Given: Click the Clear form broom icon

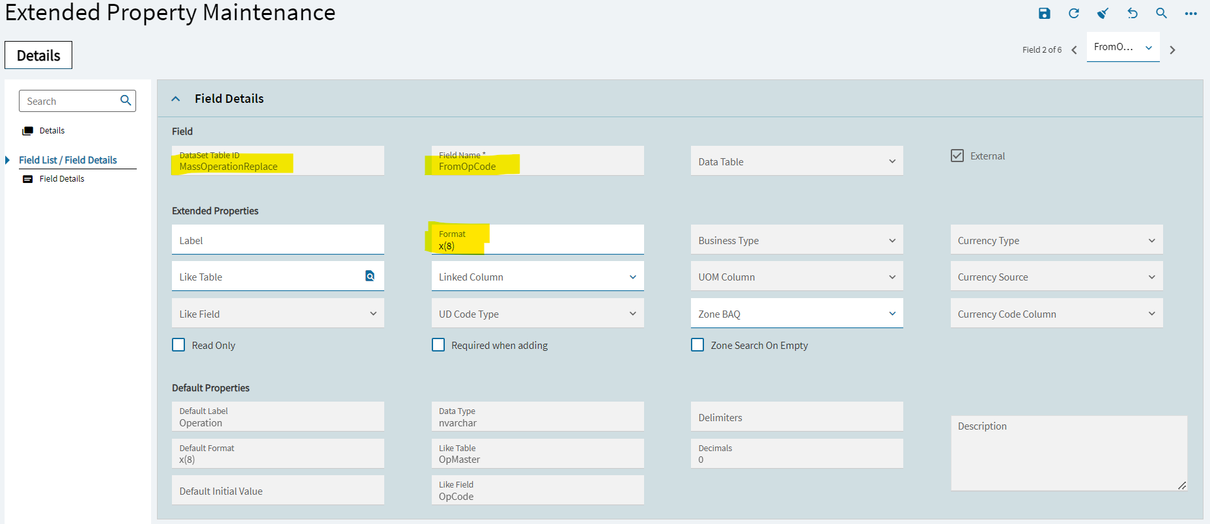Looking at the screenshot, I should tap(1103, 14).
